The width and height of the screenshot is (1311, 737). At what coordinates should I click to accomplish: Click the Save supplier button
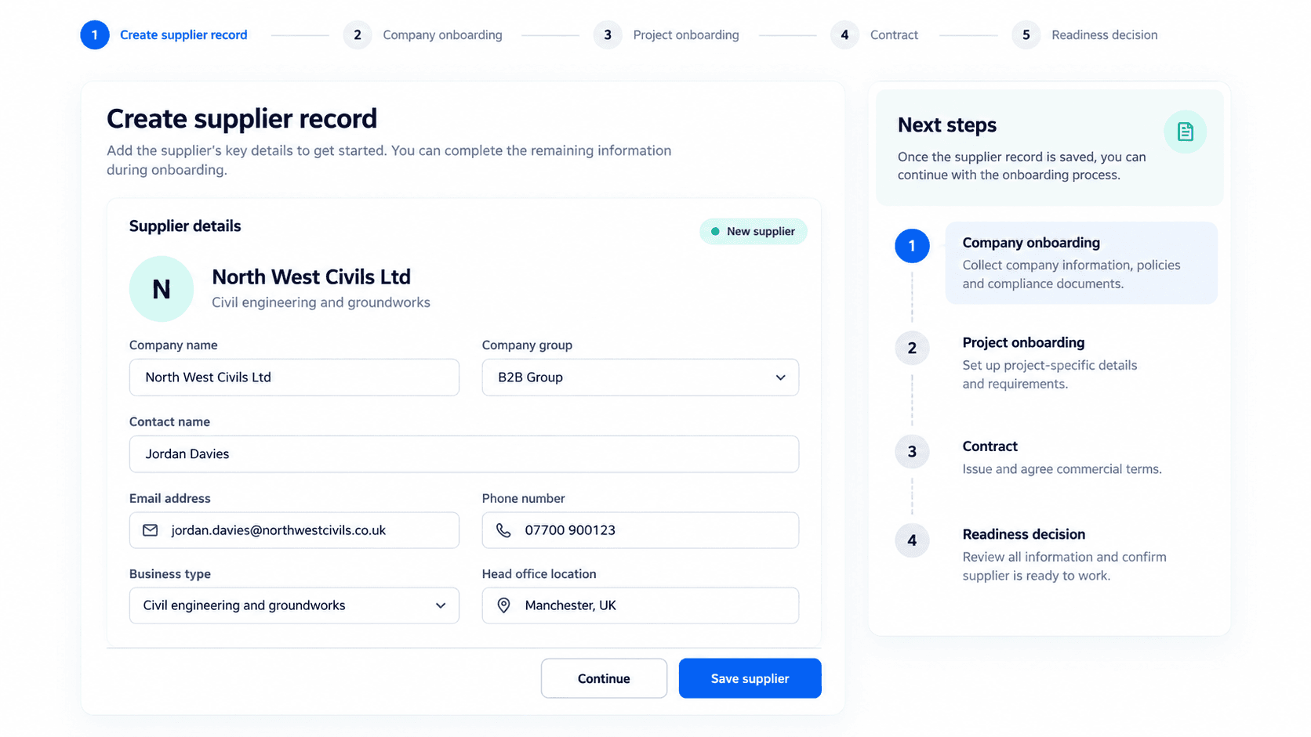pos(750,678)
